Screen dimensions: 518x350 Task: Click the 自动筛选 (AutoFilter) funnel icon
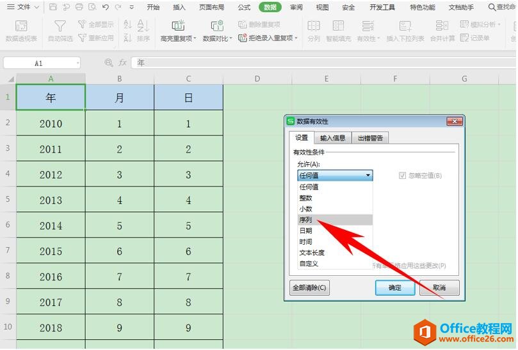tap(60, 26)
